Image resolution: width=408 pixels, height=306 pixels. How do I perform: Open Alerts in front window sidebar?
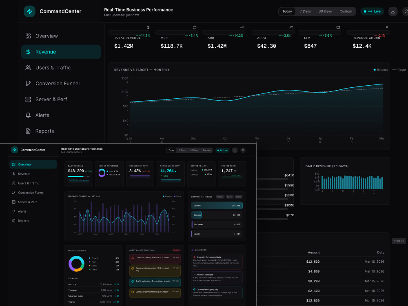(33, 211)
